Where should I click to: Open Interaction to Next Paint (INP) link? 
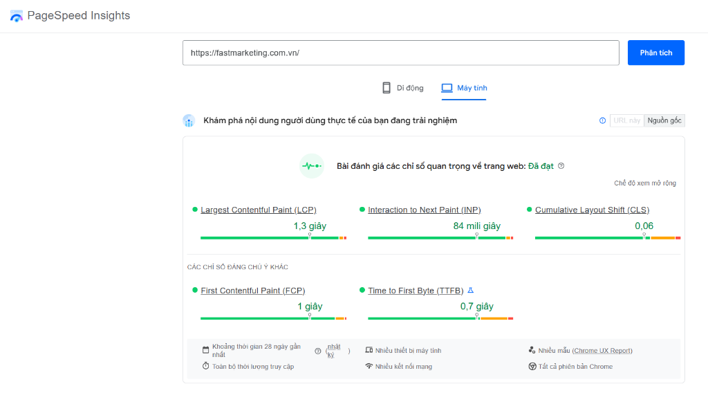tap(424, 210)
